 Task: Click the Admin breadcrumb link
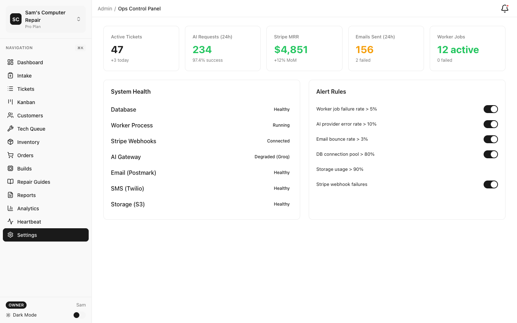(104, 8)
